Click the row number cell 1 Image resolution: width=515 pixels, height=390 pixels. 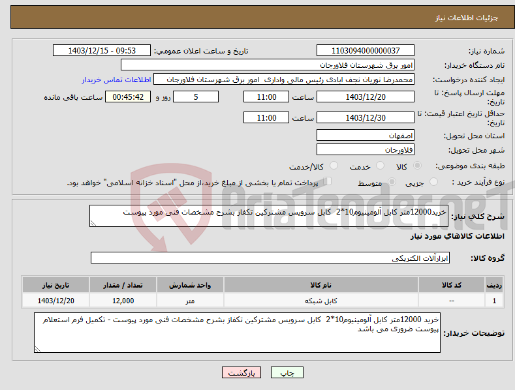[494, 301]
